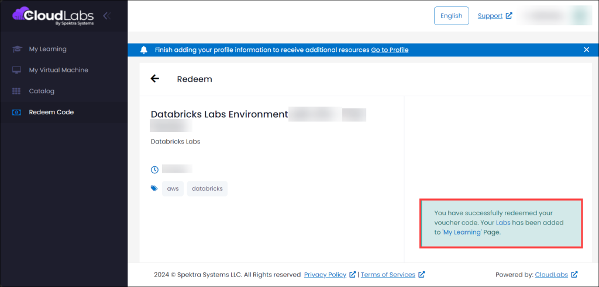
Task: Click the aws tag
Action: [x=173, y=188]
